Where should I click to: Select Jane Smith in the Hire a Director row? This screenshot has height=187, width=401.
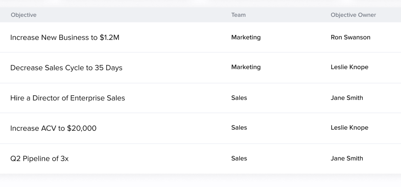click(x=347, y=98)
